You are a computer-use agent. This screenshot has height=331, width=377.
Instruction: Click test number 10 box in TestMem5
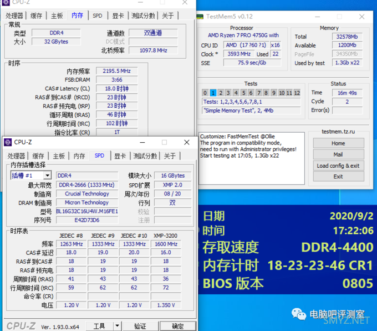[282, 93]
